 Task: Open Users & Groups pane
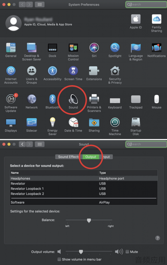tap(32, 75)
